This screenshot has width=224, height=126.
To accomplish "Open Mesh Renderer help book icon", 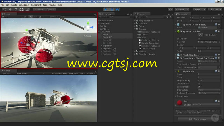I will (216, 55).
